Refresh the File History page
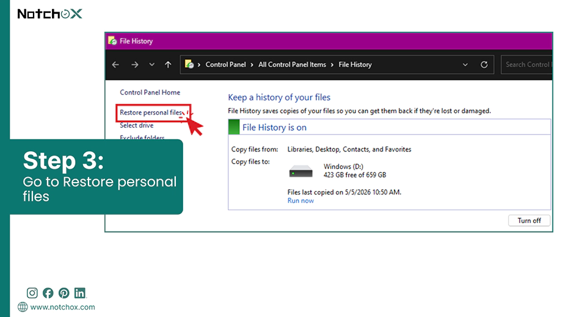Image resolution: width=563 pixels, height=317 pixels. coord(484,65)
